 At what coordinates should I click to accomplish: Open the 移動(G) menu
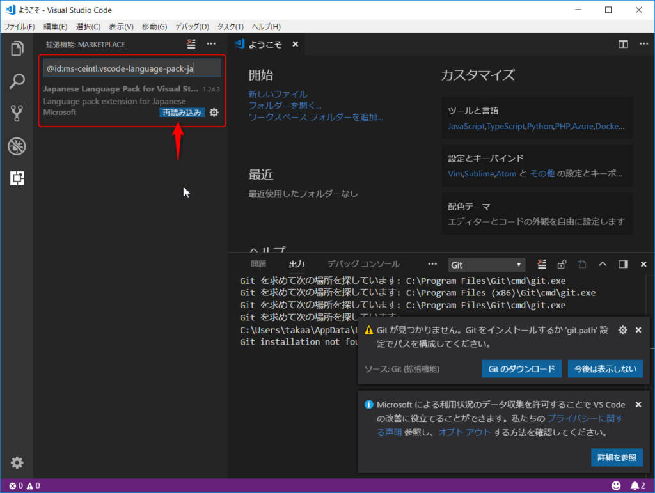(x=154, y=27)
